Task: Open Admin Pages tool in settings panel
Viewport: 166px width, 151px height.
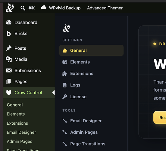Action: pyautogui.click(x=84, y=133)
